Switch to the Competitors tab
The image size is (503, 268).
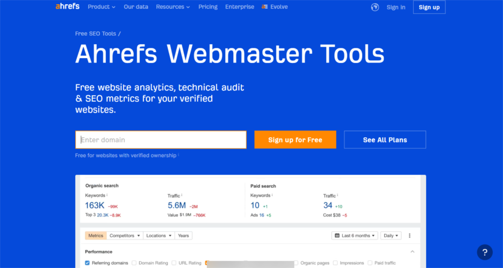125,236
